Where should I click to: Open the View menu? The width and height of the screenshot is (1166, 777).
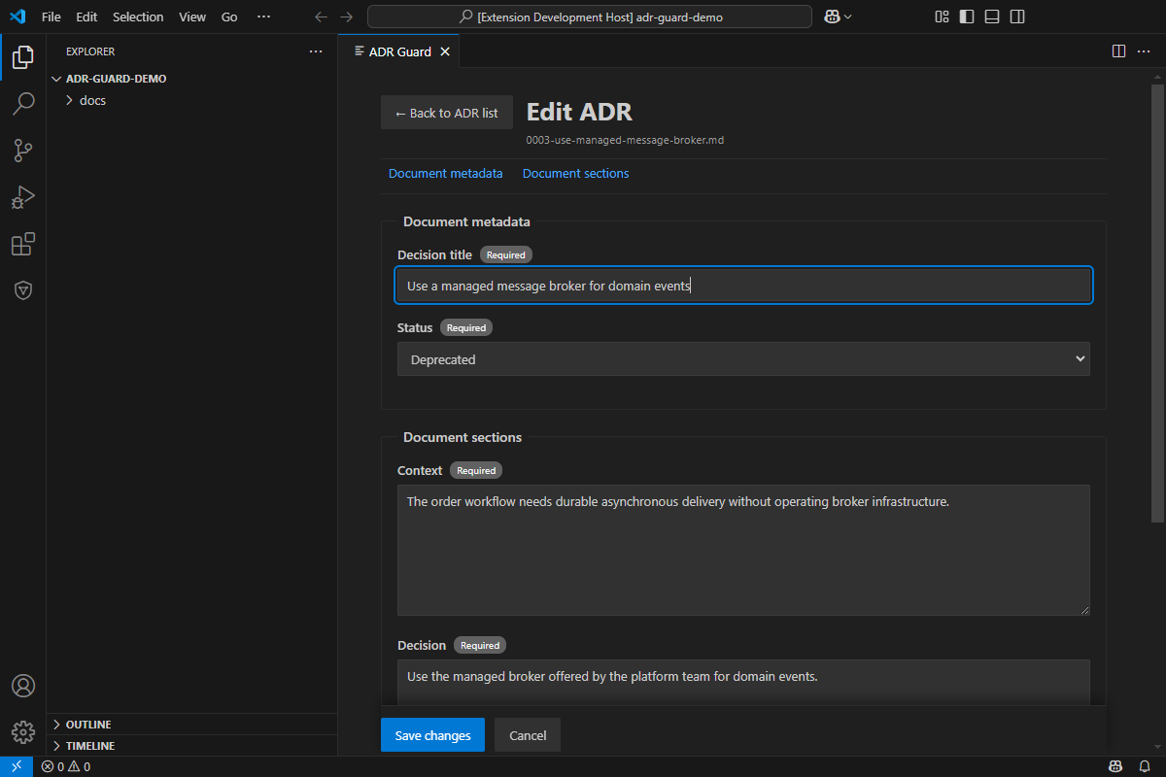[x=192, y=17]
